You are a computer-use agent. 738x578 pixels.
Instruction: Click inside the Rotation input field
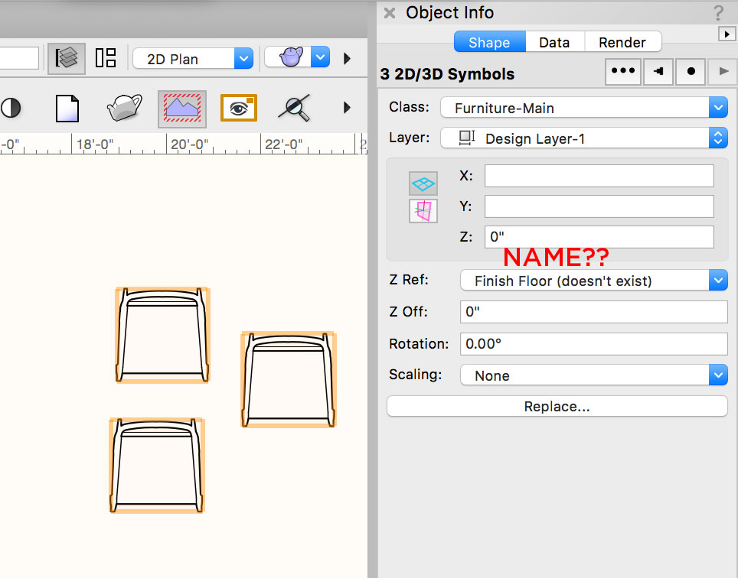593,343
